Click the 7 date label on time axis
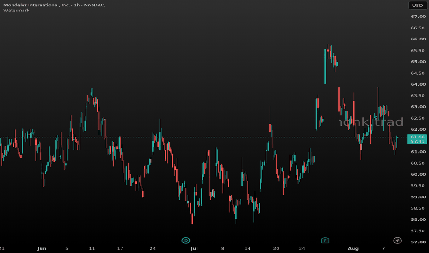 (383, 248)
